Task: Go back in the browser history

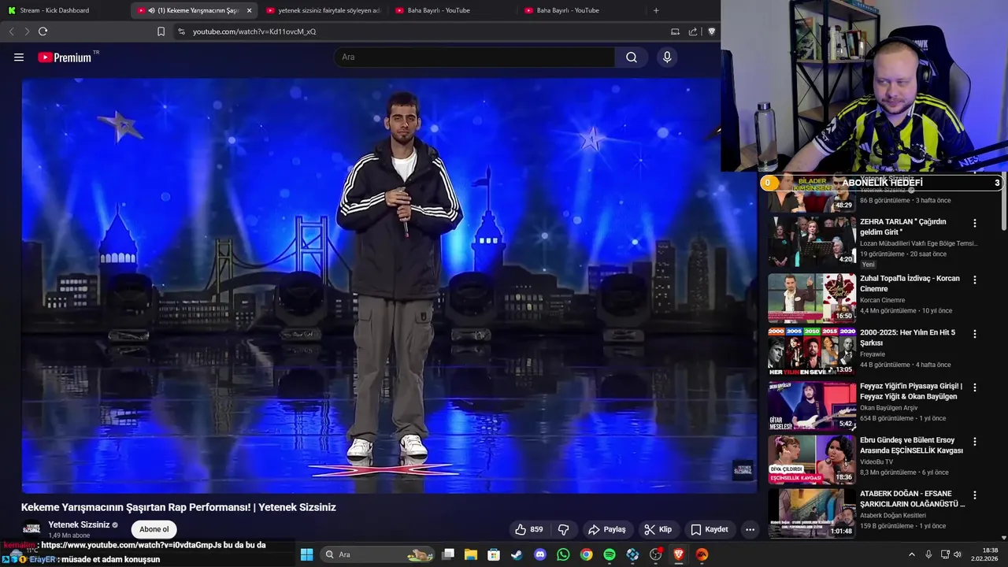Action: (x=11, y=31)
